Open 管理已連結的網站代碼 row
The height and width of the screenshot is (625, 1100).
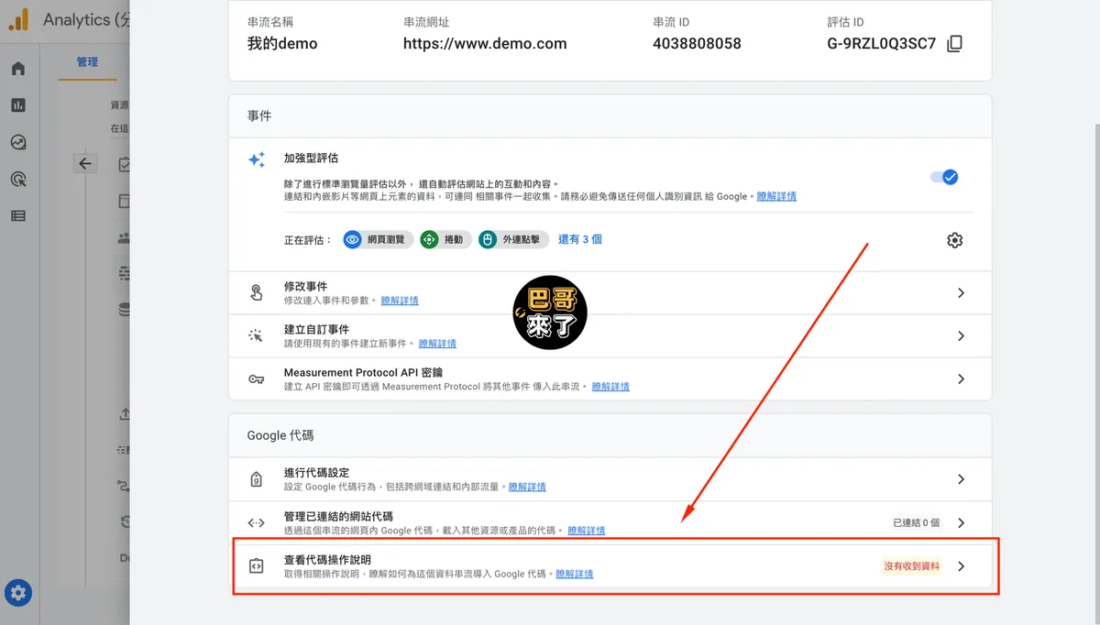[610, 522]
